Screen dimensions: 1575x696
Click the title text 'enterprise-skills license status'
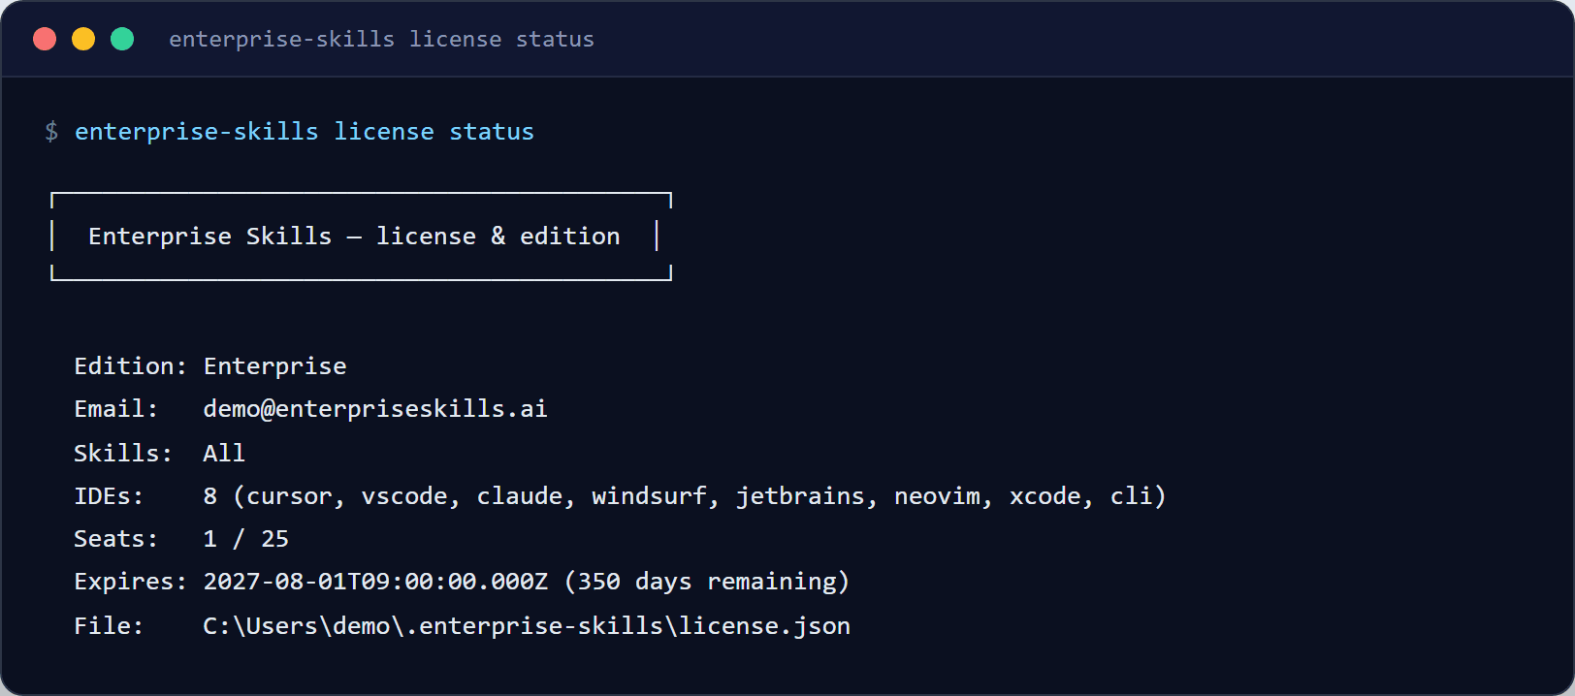(381, 40)
